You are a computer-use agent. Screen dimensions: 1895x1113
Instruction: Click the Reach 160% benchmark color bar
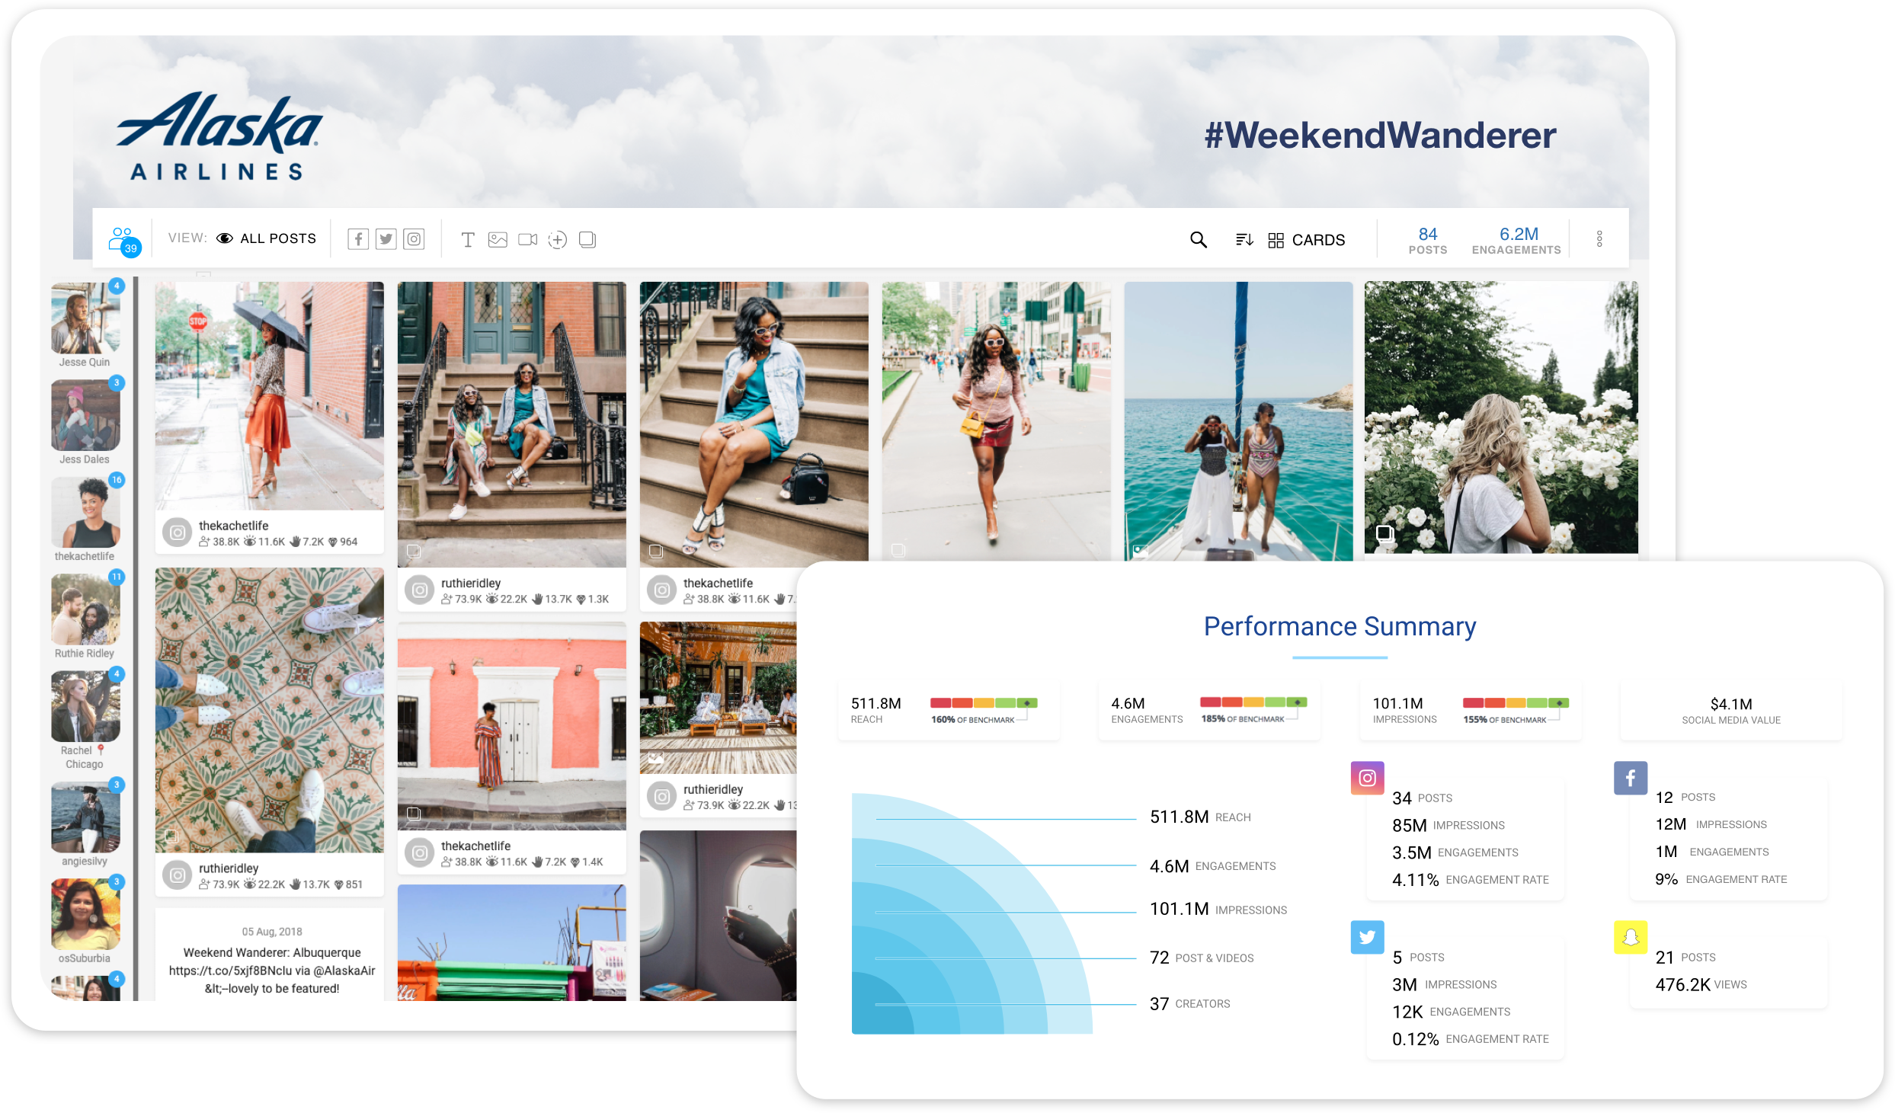click(x=984, y=702)
